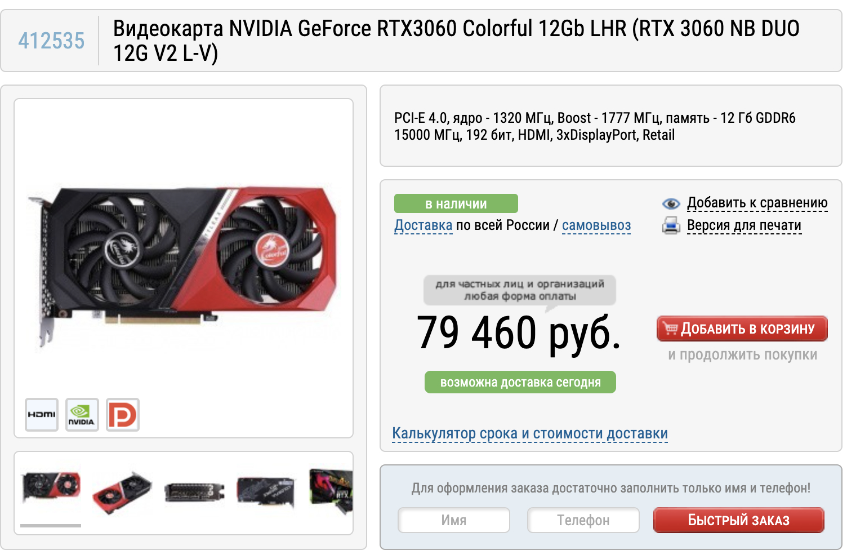Open the delivery cost calculator link
Viewport: 847px width, 559px height.
pyautogui.click(x=530, y=433)
